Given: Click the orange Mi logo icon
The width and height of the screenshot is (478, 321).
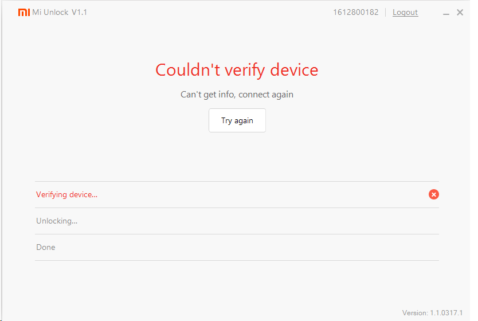Looking at the screenshot, I should pyautogui.click(x=24, y=13).
